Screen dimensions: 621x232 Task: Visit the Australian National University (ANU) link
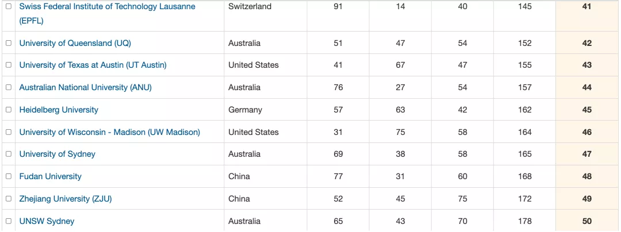pyautogui.click(x=86, y=87)
